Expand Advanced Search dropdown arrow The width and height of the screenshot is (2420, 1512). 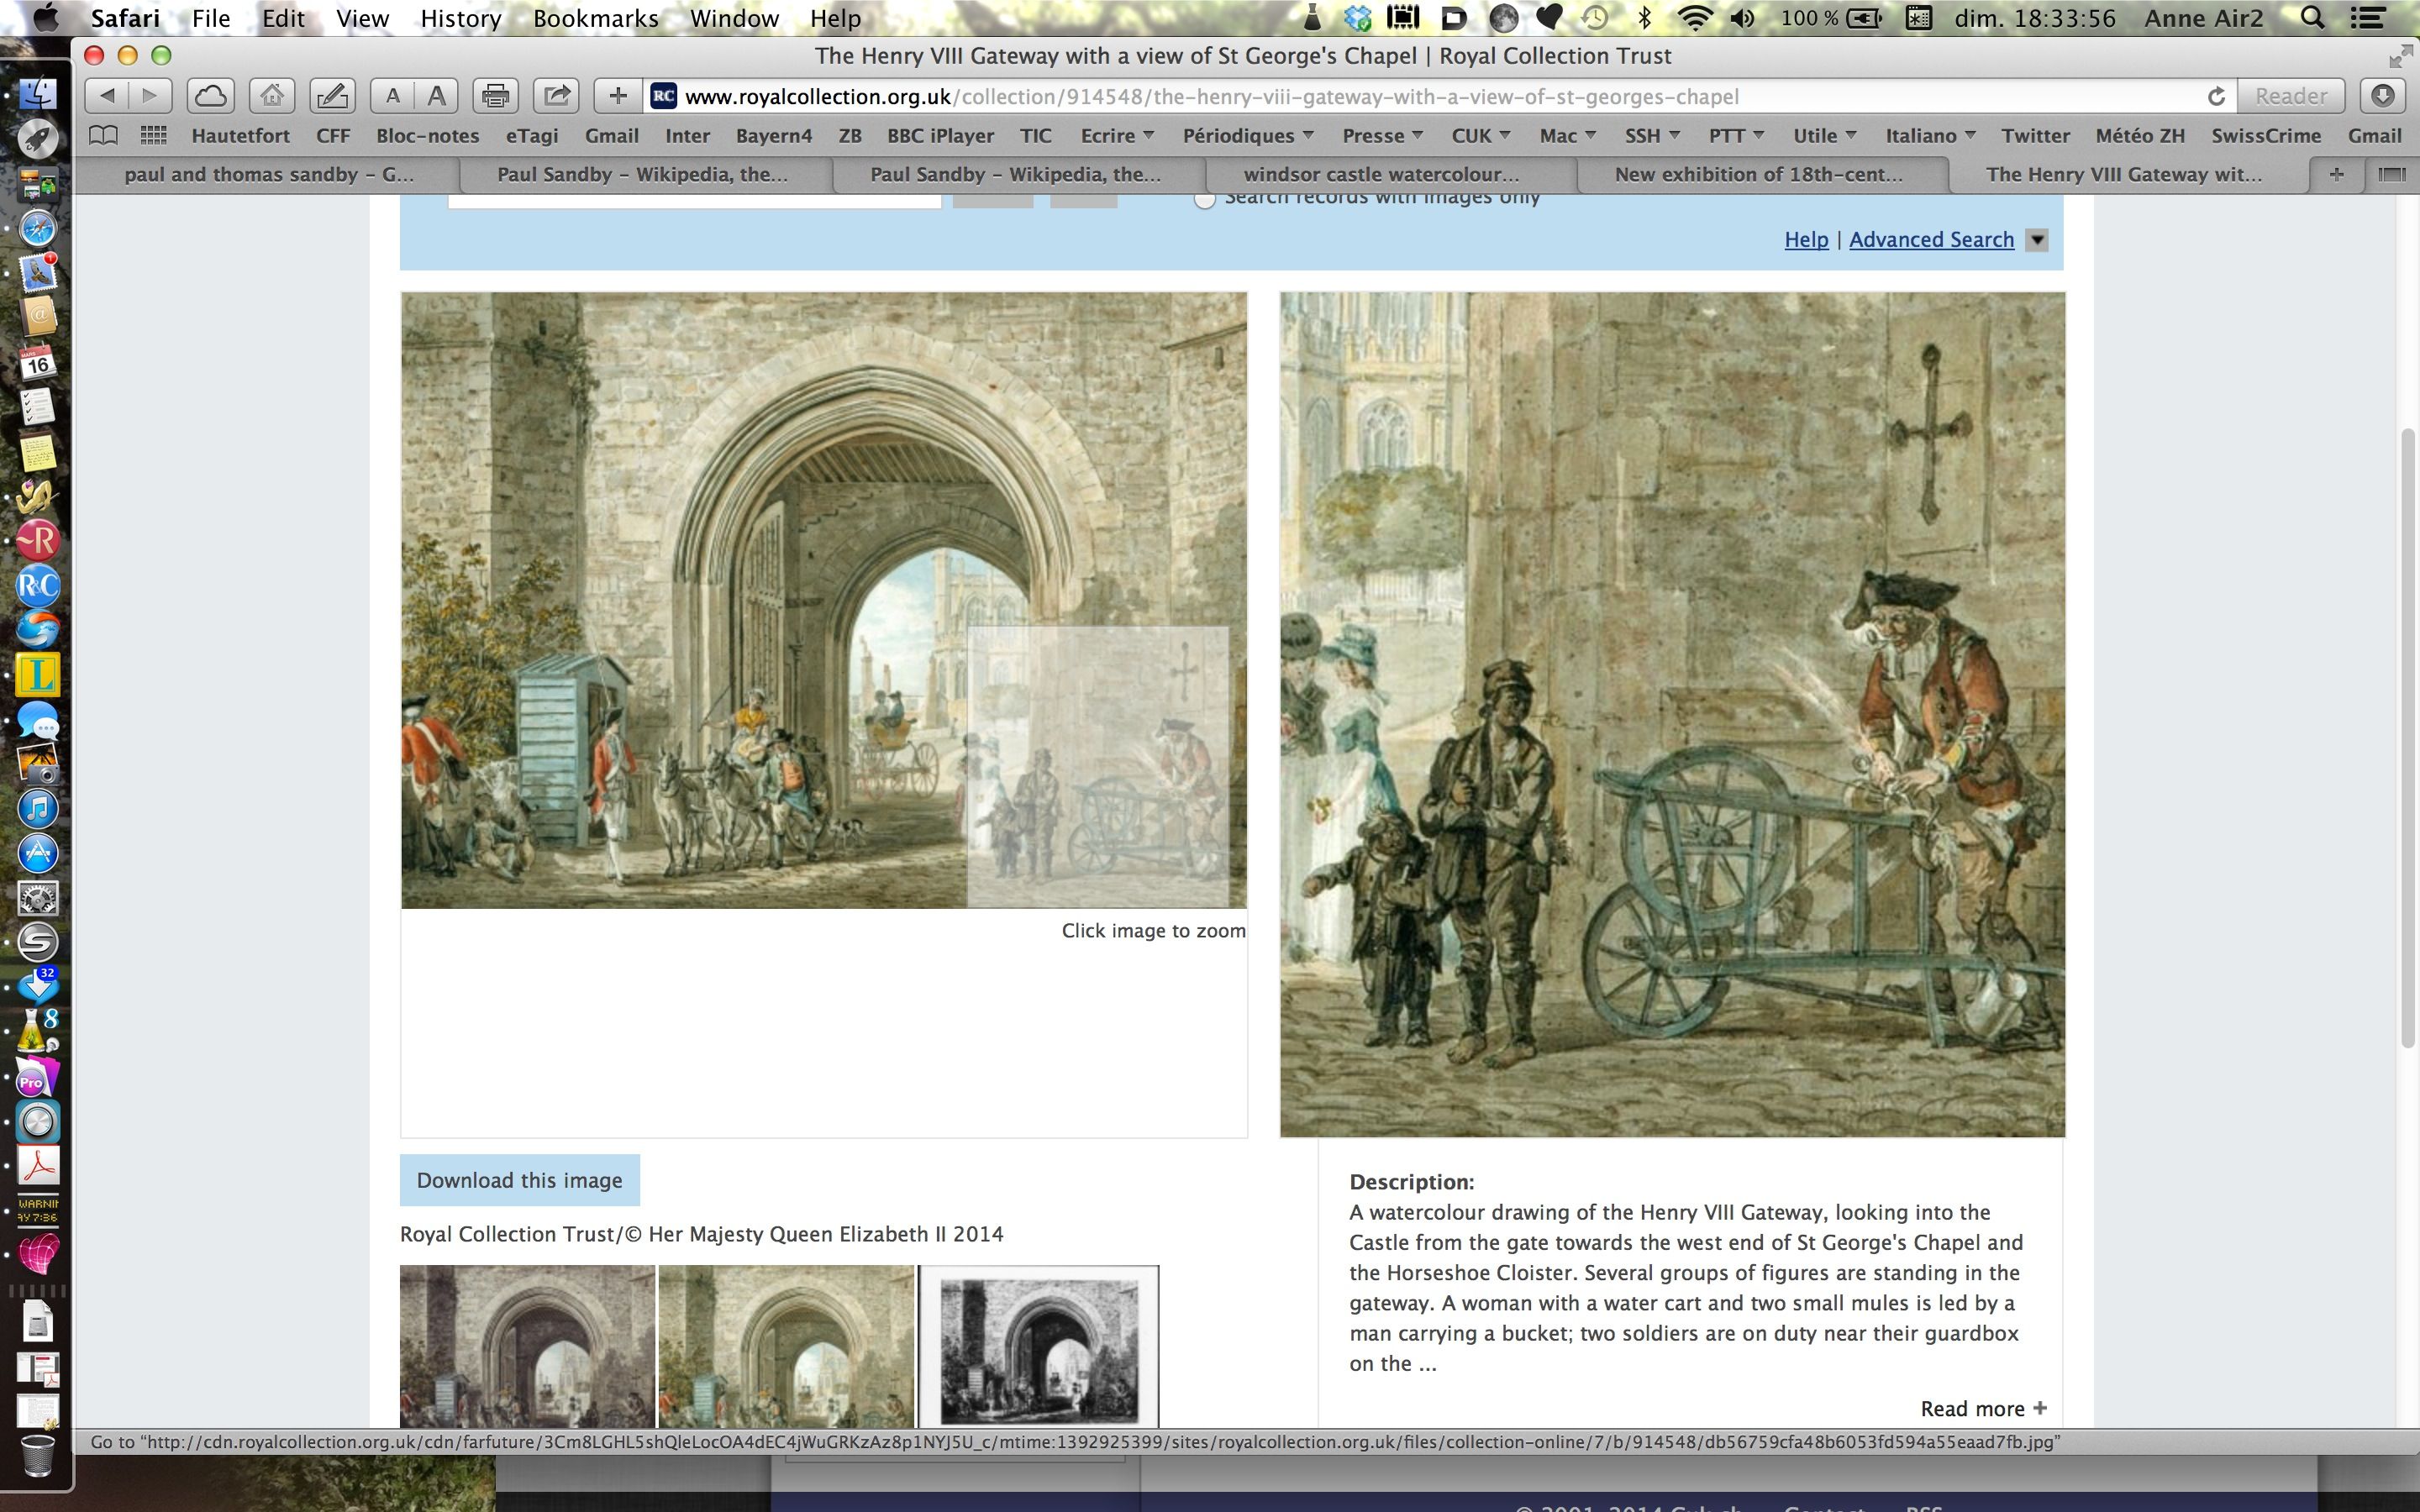click(2036, 240)
